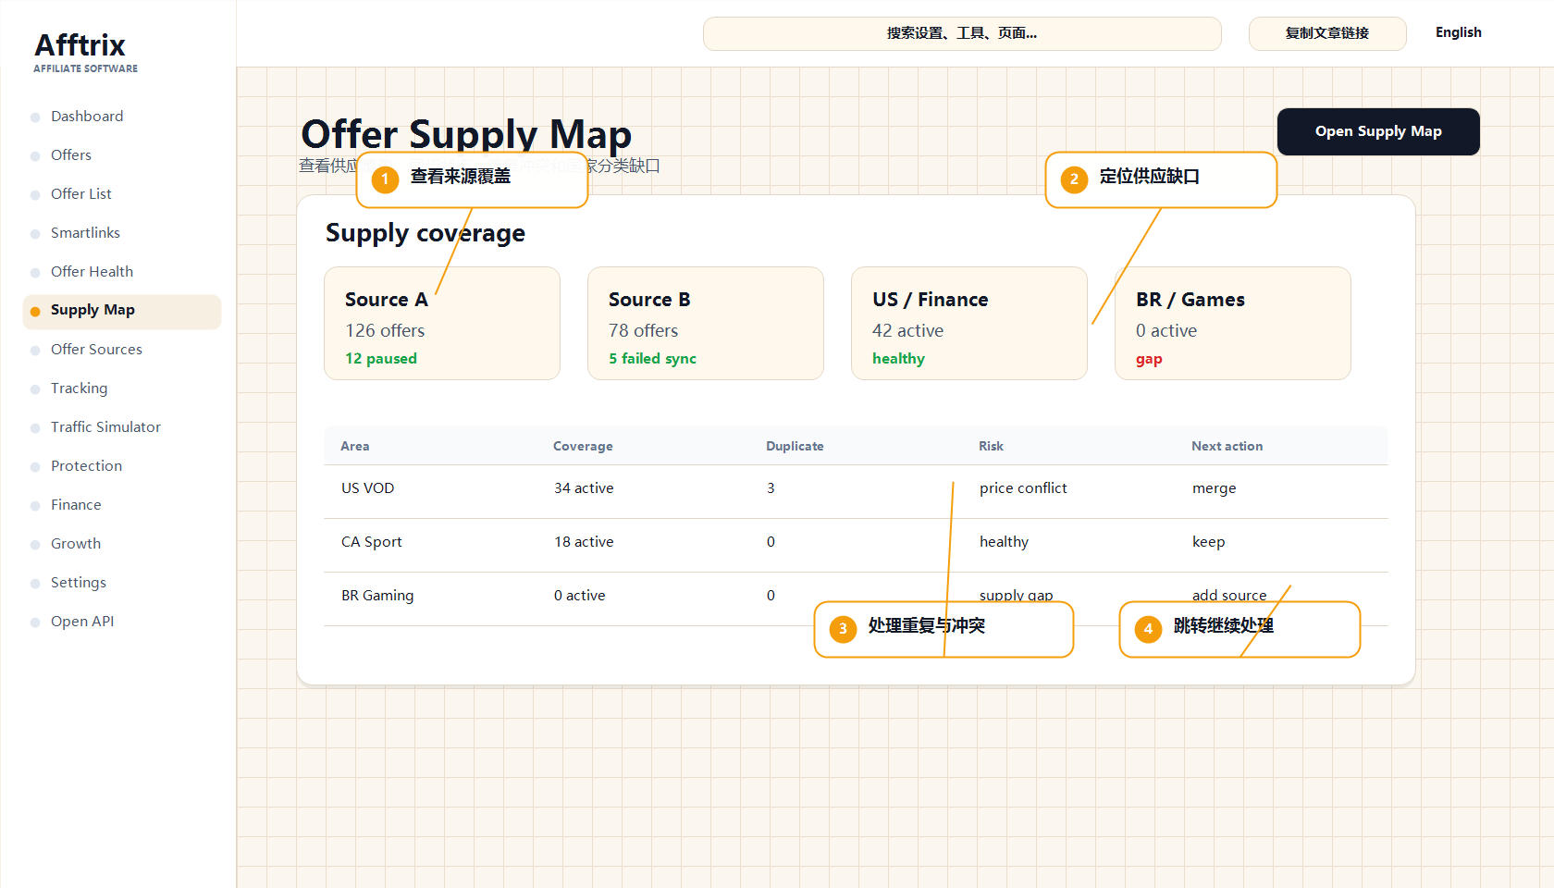Focus the top search settings field
Image resolution: width=1554 pixels, height=888 pixels.
point(962,33)
